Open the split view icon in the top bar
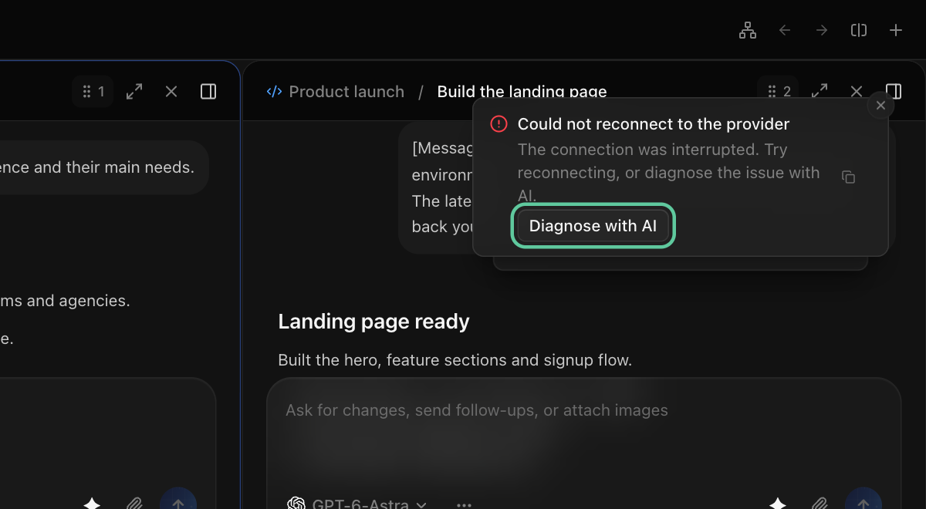Viewport: 926px width, 509px height. (x=859, y=30)
